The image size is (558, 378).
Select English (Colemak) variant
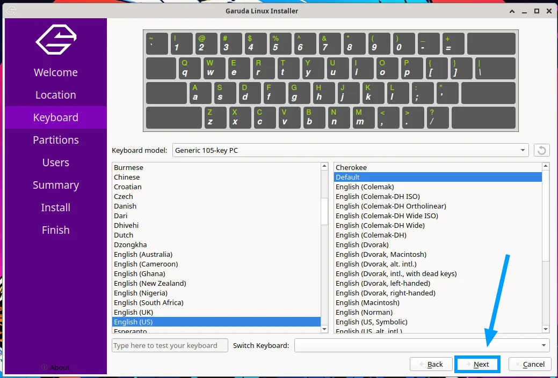click(438, 187)
